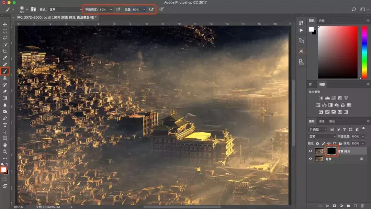The width and height of the screenshot is (371, 209).
Task: Click the rainbow hue slider strip
Action: [364, 52]
